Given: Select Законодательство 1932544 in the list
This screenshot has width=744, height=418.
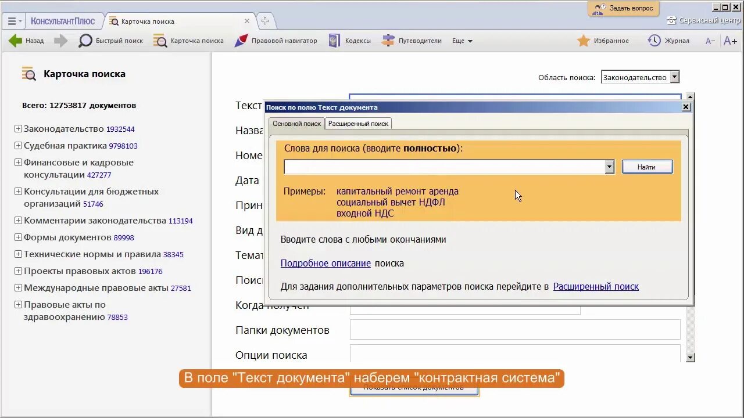Looking at the screenshot, I should point(79,129).
